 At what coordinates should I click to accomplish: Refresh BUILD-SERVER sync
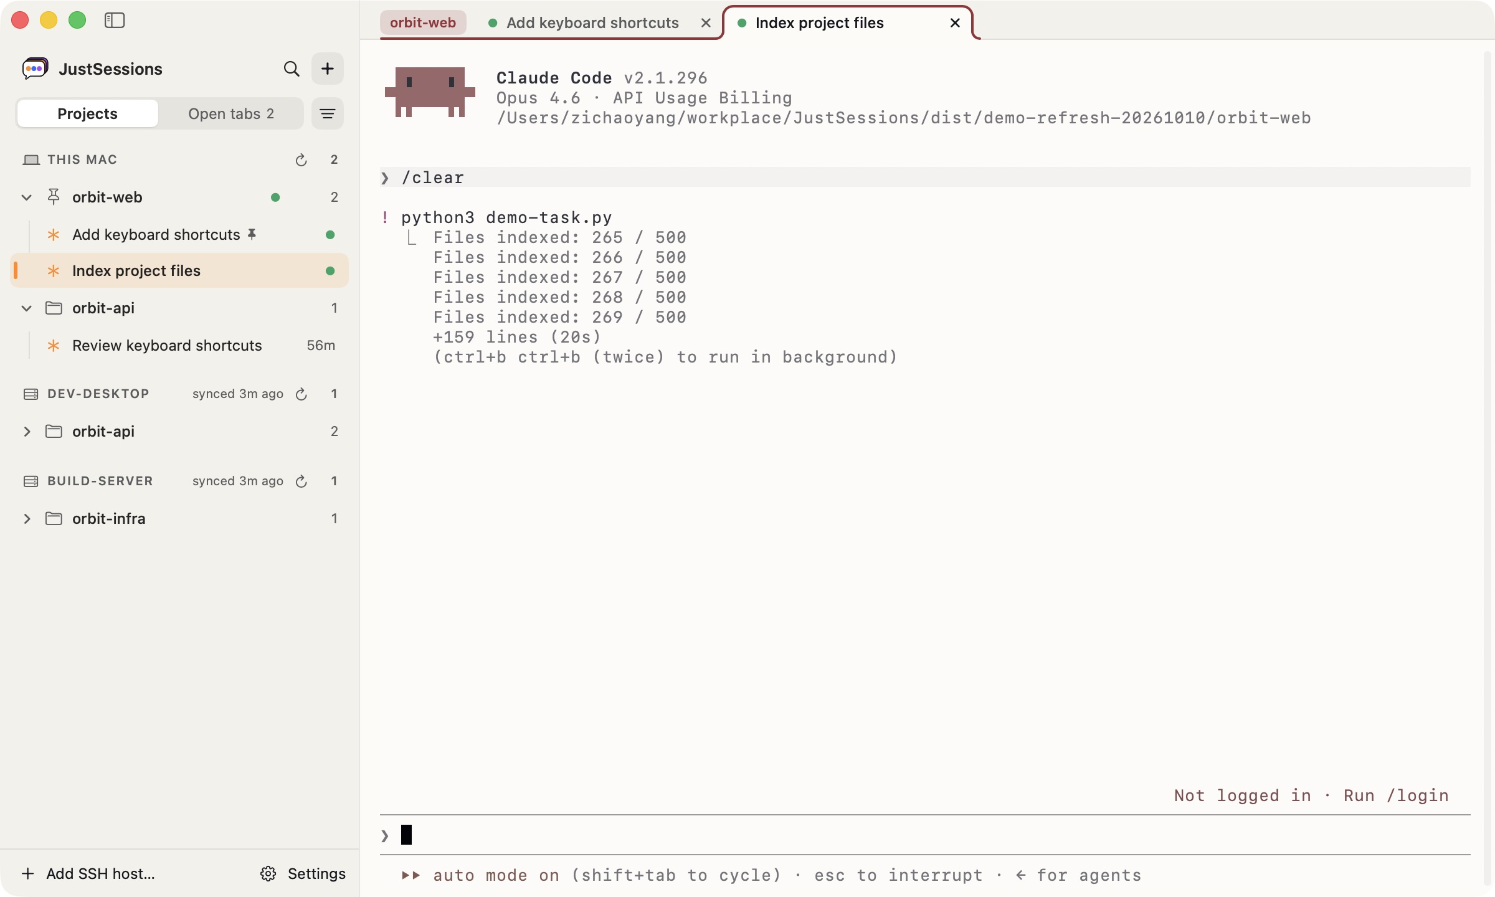[301, 482]
